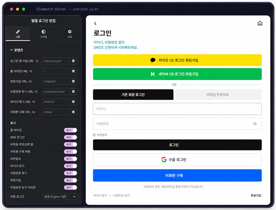Click dynamic tag icon for 비회원 구매 URL field
This screenshot has height=210, width=276.
point(73,112)
